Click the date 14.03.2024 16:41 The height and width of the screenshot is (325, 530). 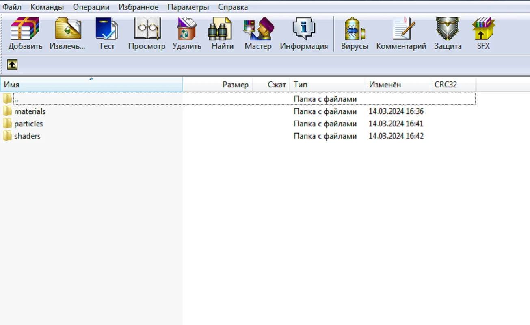(396, 123)
